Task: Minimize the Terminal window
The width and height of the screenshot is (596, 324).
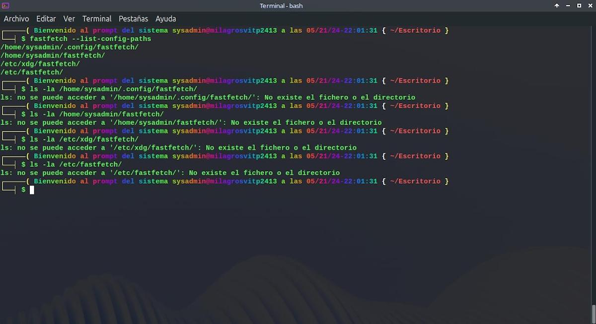Action: (x=568, y=5)
